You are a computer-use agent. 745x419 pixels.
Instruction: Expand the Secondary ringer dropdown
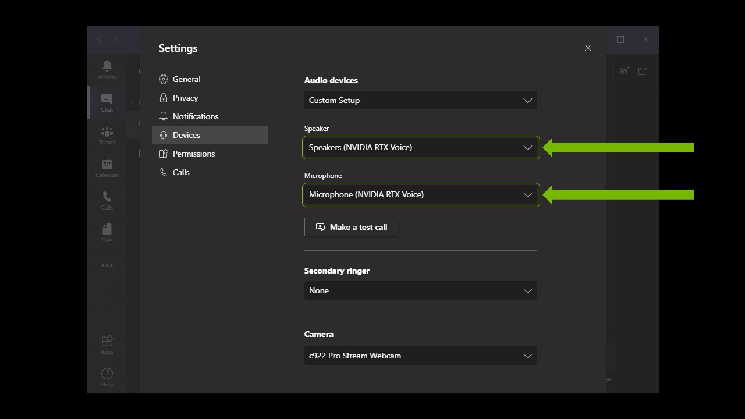point(420,290)
